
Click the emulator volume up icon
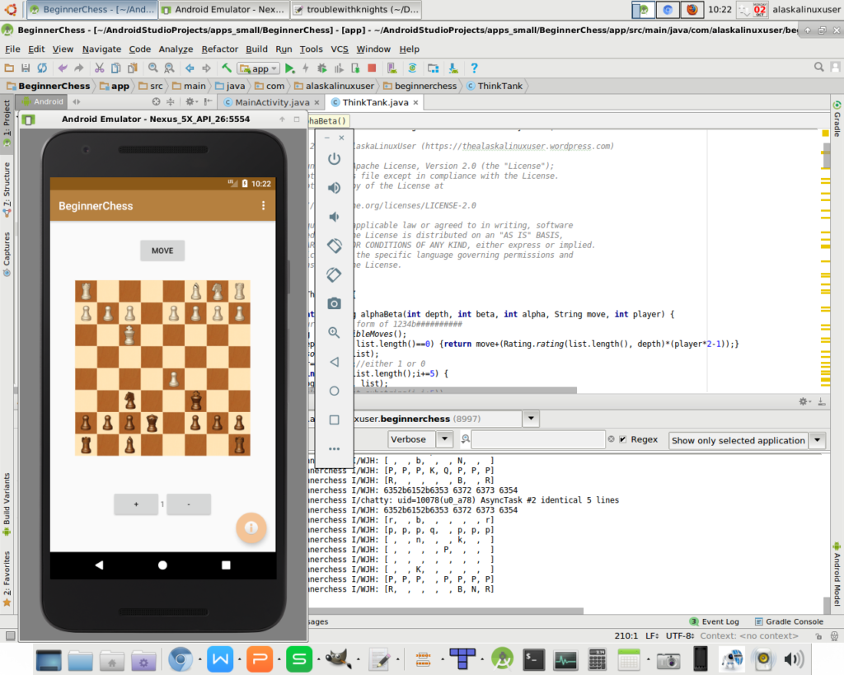334,188
